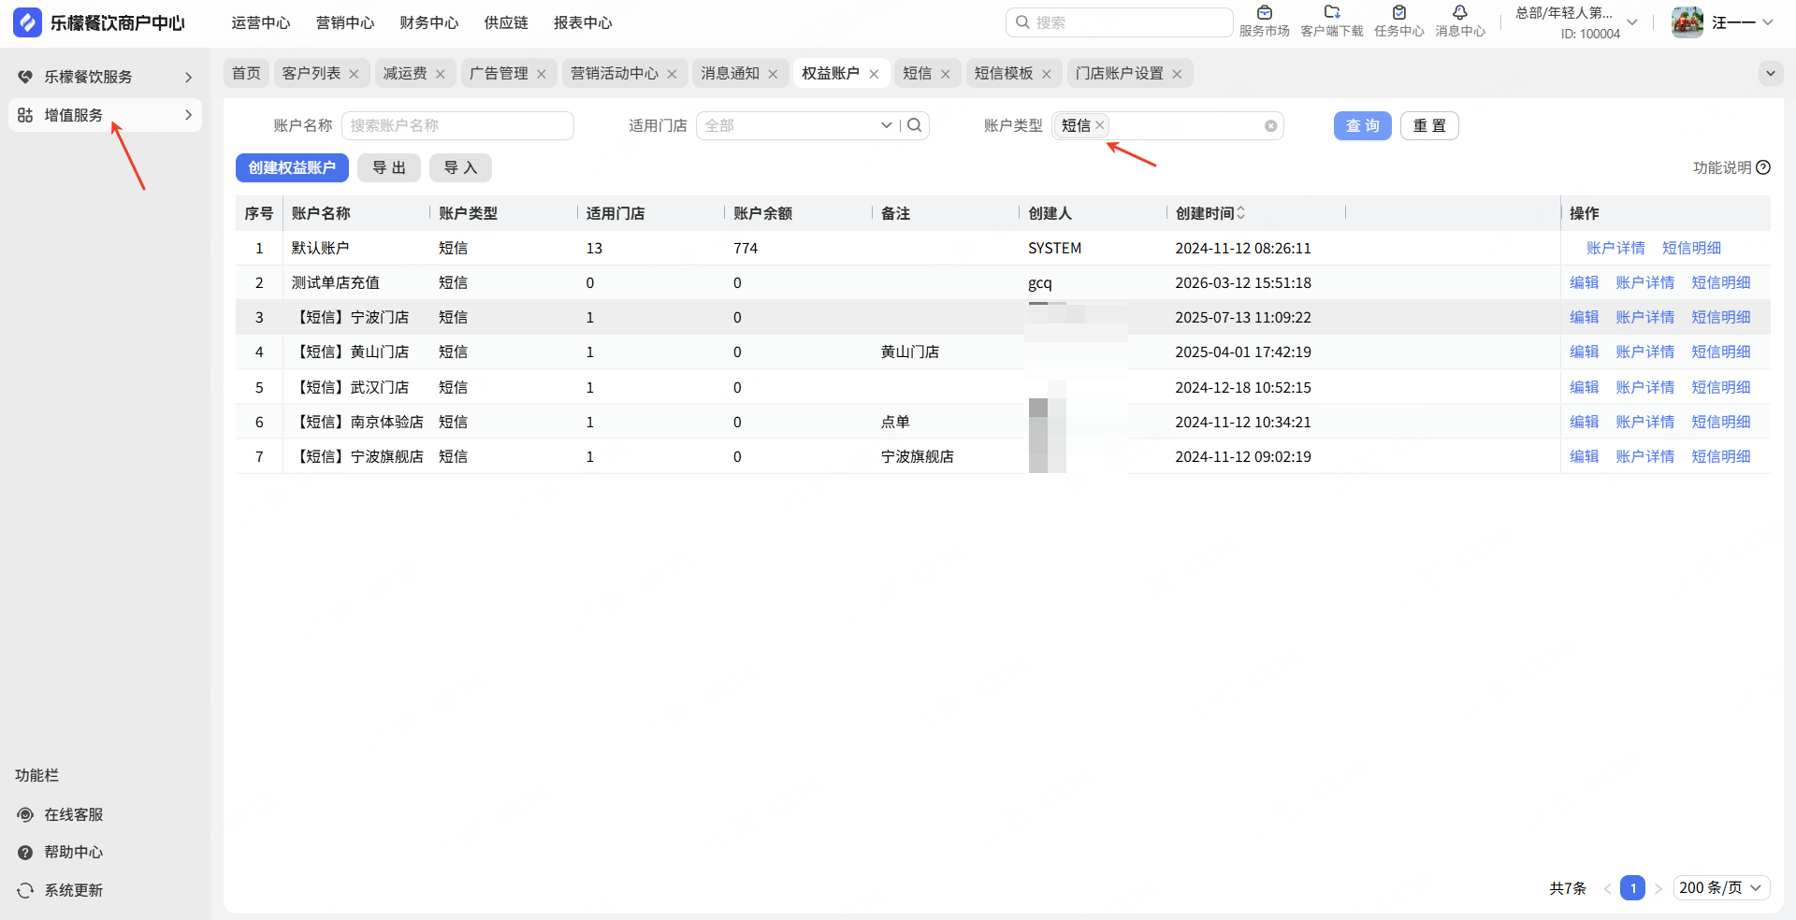
Task: Open 账户详情 for 【短信】南京体验店
Action: (1644, 422)
